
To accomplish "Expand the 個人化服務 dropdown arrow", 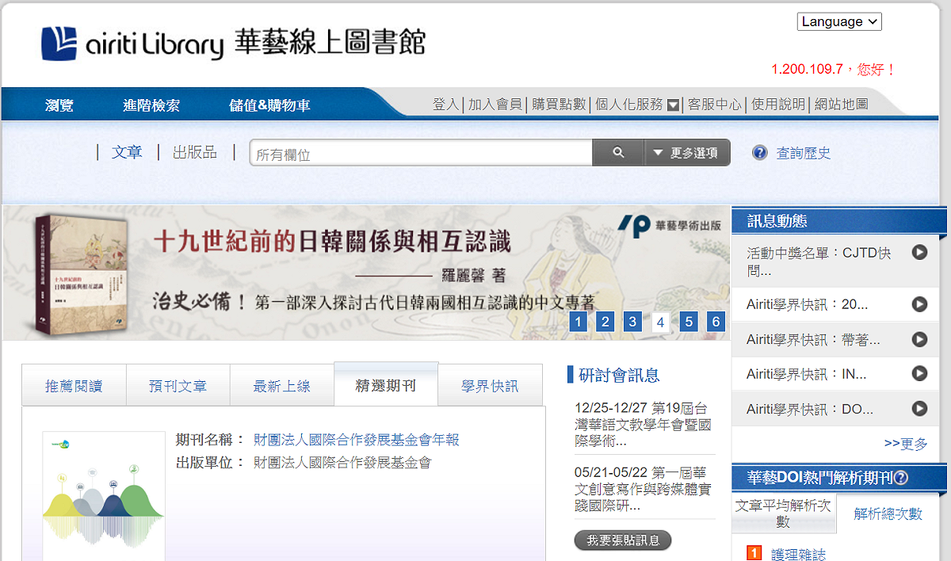I will pos(674,105).
